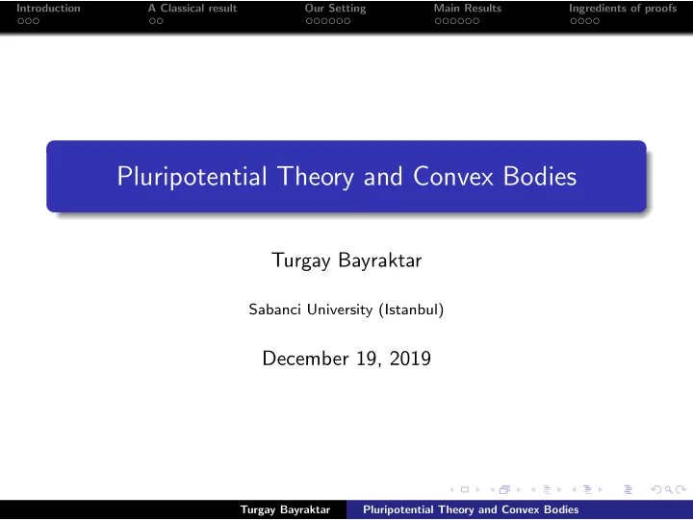Click the subsection lines navigation icon
This screenshot has width=693, height=520.
(x=547, y=489)
